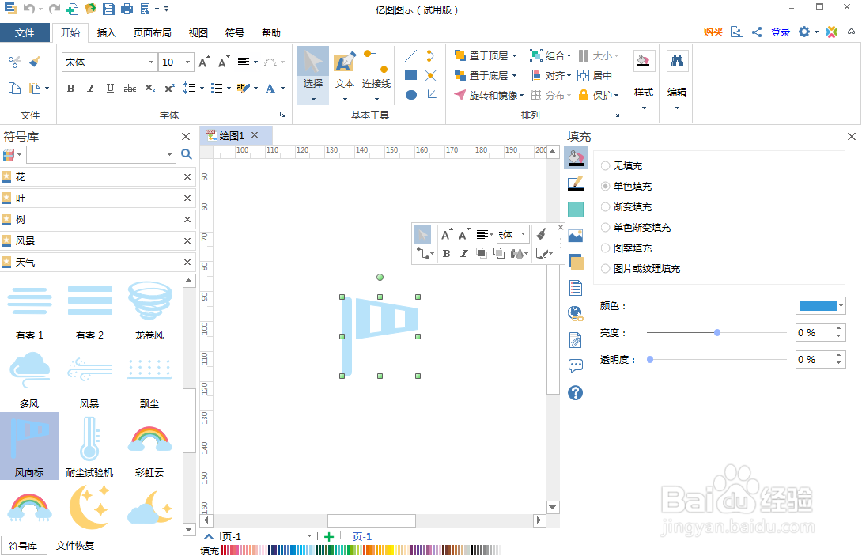Select the 图案填充 radio button
The height and width of the screenshot is (556, 862).
click(607, 248)
